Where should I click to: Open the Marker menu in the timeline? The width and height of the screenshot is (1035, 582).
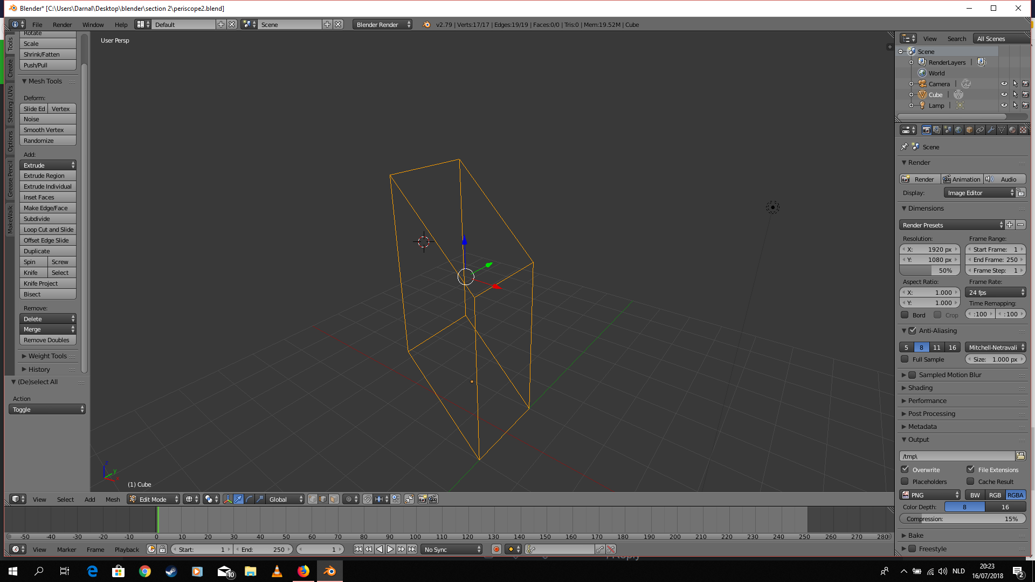click(x=66, y=549)
